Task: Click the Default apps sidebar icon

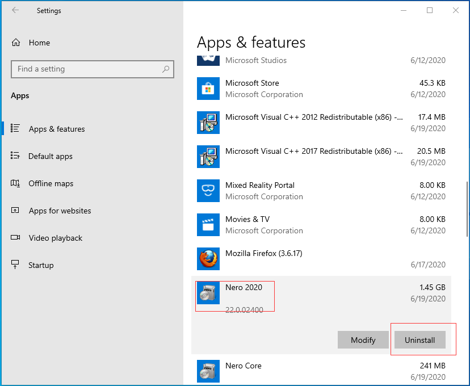Action: point(15,156)
